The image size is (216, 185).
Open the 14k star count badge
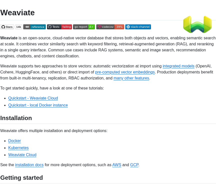(x=18, y=27)
